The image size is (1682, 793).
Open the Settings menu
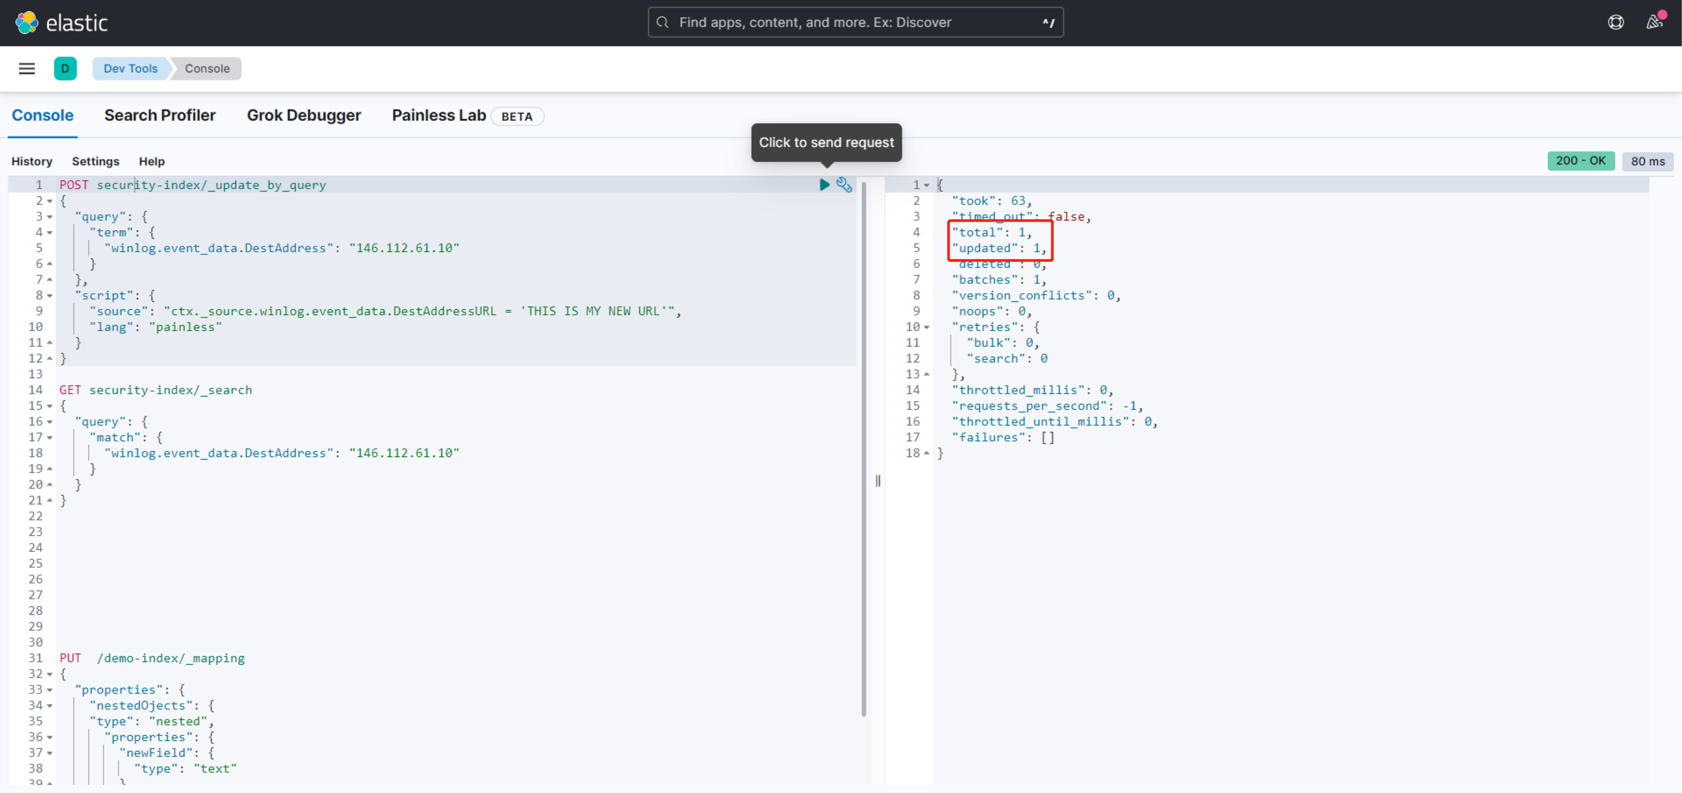tap(95, 161)
